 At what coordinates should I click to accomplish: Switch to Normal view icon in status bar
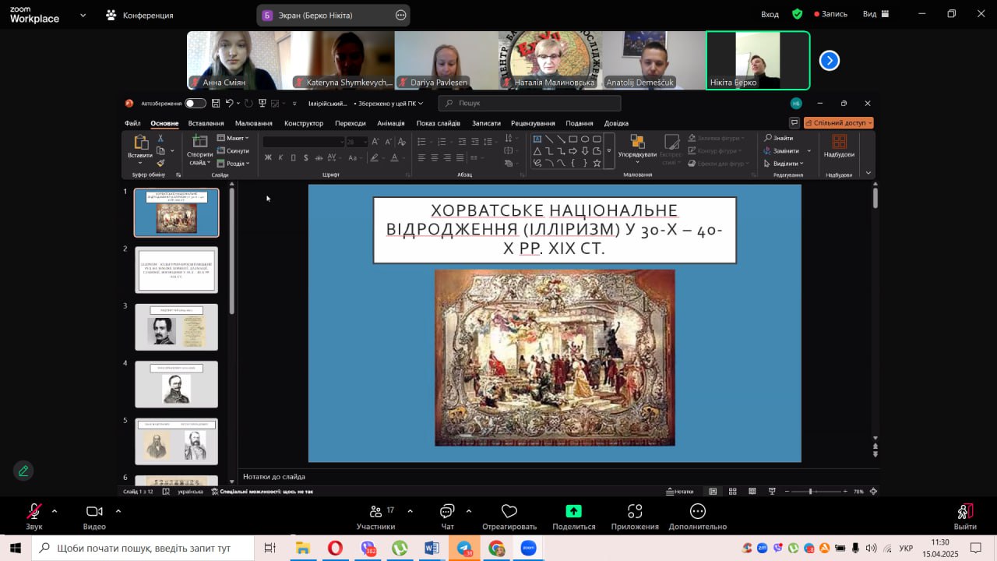pos(713,492)
